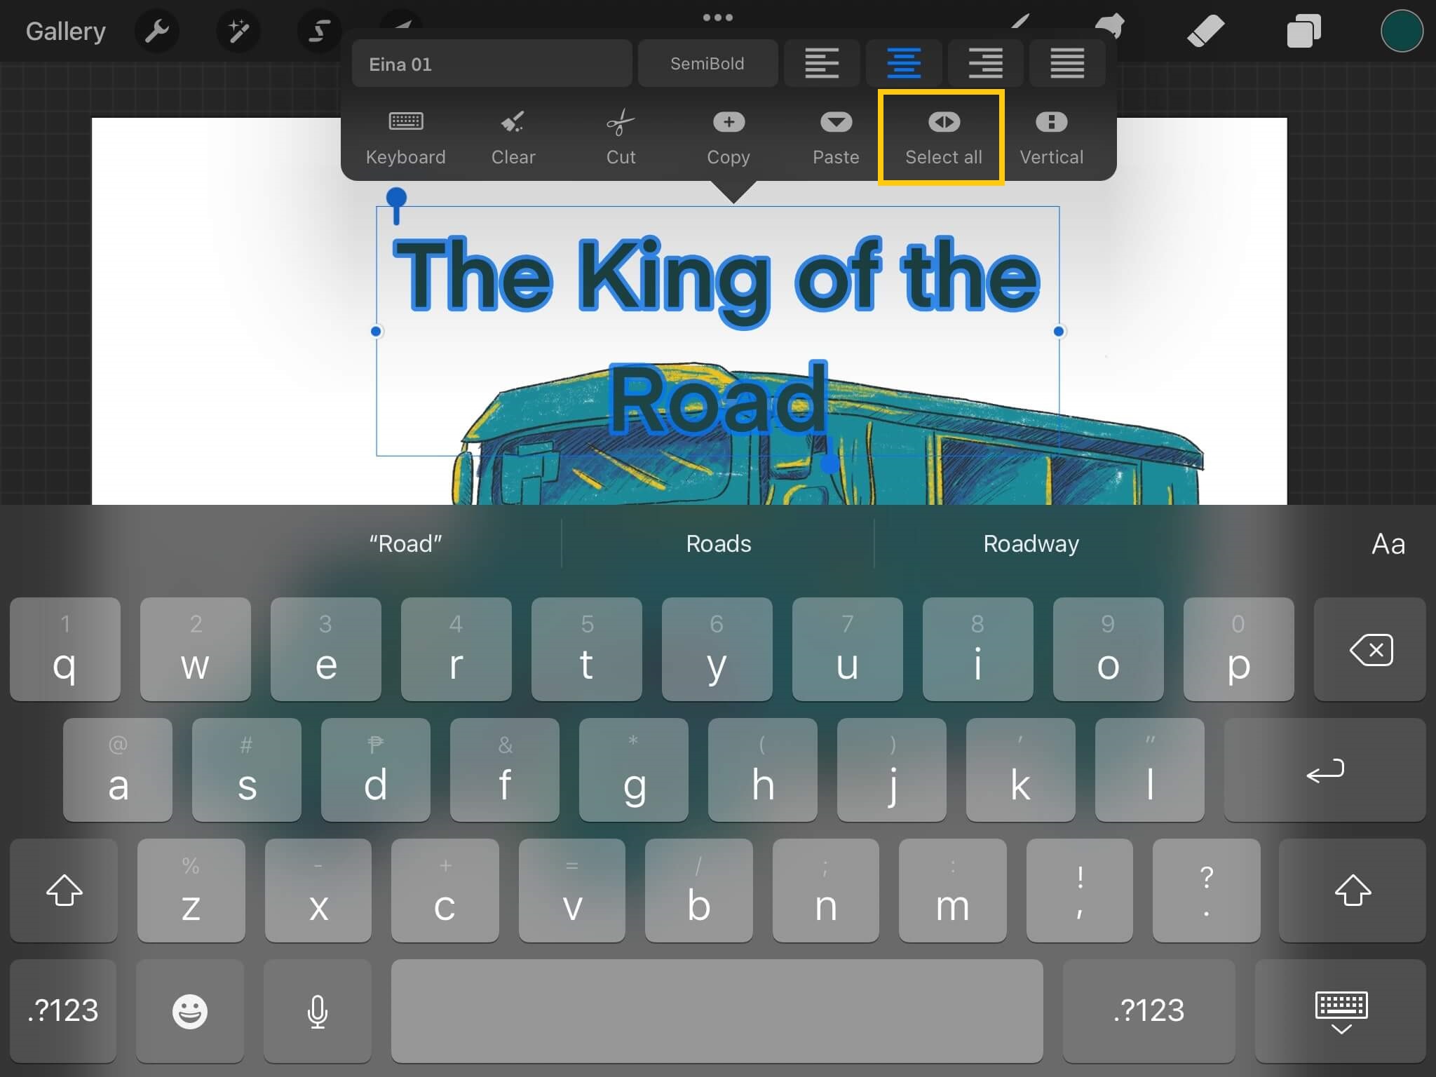Viewport: 1436px width, 1077px height.
Task: Return to the Gallery
Action: (66, 32)
